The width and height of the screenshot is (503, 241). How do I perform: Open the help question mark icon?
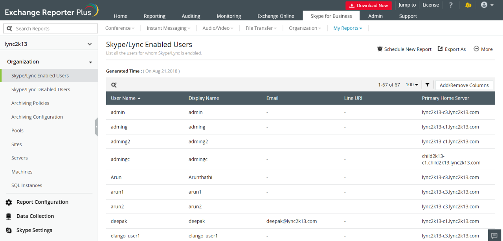(x=451, y=5)
